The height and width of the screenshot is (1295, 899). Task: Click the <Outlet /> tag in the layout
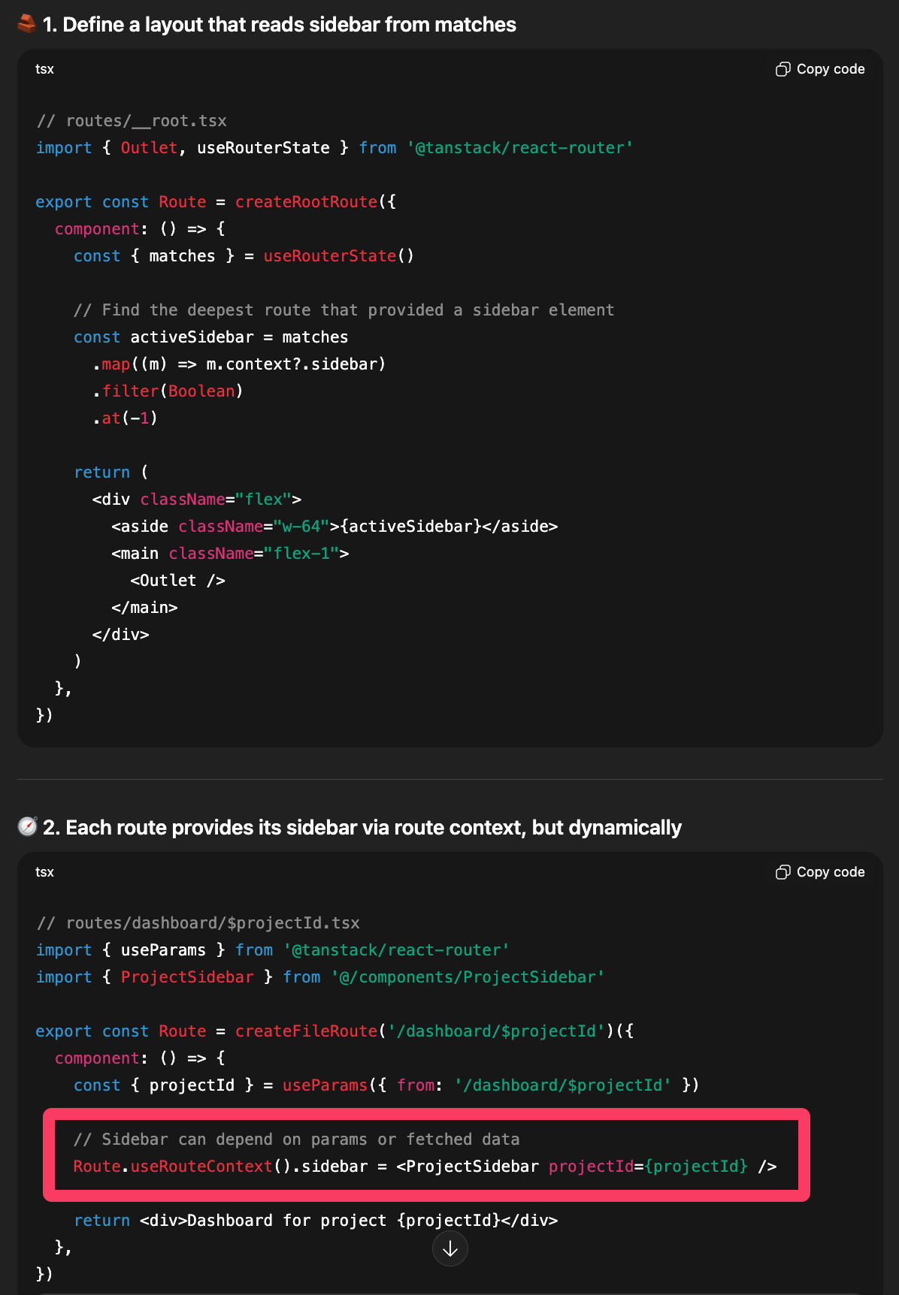[x=177, y=581]
